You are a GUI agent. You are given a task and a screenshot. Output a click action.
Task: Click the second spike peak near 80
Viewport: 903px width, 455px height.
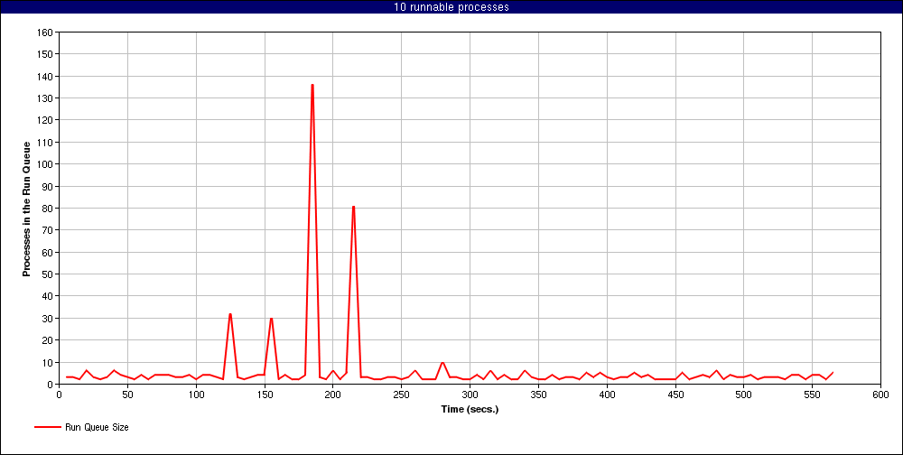tap(353, 207)
